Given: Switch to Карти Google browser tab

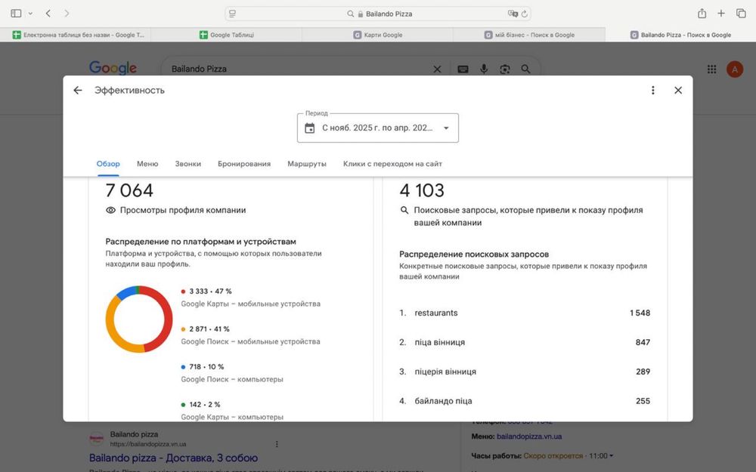Looking at the screenshot, I should [x=377, y=35].
